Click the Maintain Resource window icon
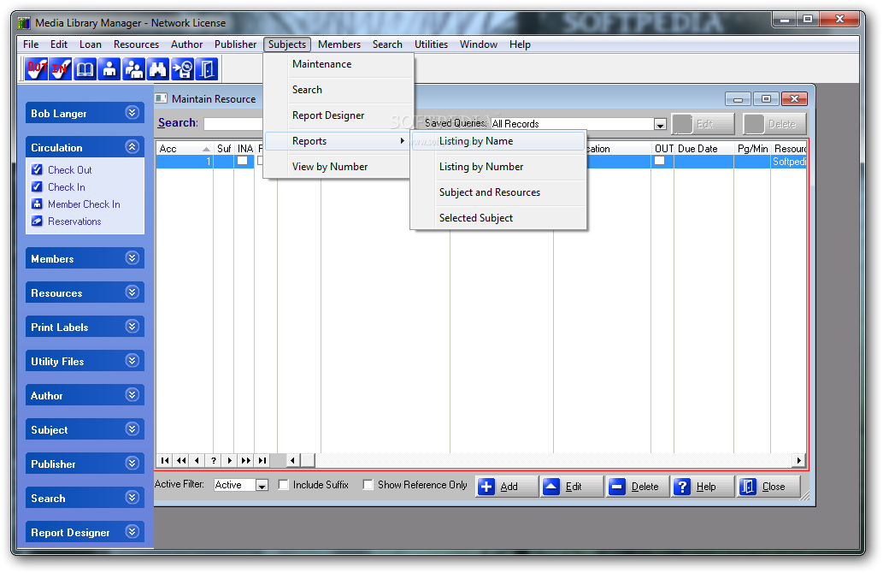The height and width of the screenshot is (573, 883). (x=161, y=98)
